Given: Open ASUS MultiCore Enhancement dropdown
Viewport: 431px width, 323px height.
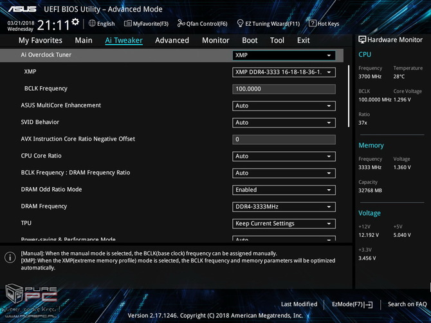Looking at the screenshot, I should pos(284,106).
